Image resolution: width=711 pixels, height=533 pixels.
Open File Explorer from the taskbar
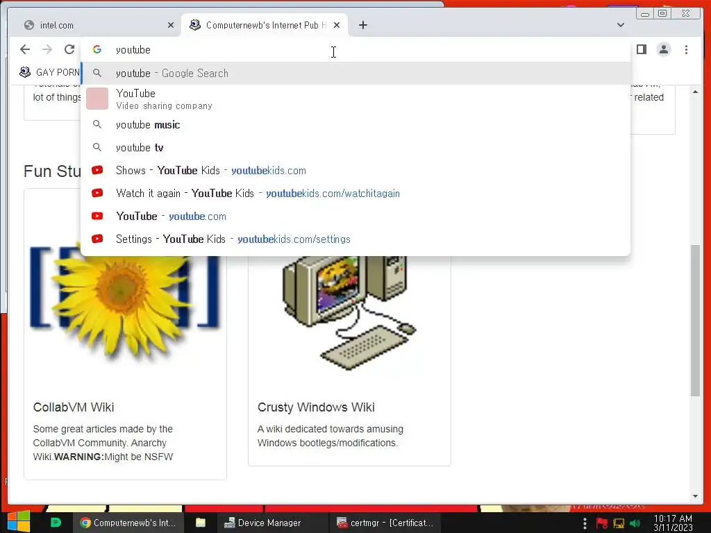click(201, 523)
